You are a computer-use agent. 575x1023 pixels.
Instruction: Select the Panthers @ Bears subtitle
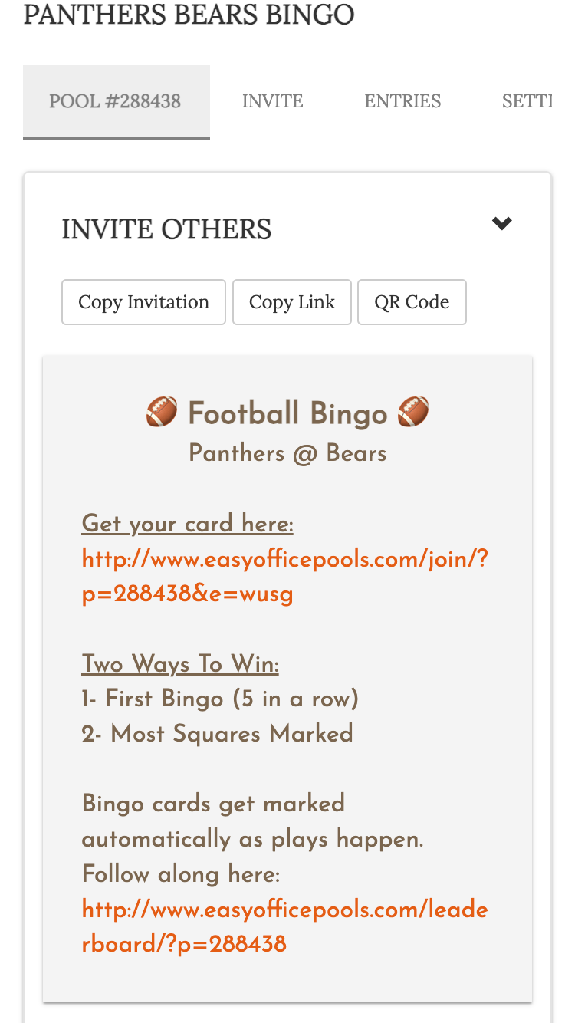(x=287, y=453)
